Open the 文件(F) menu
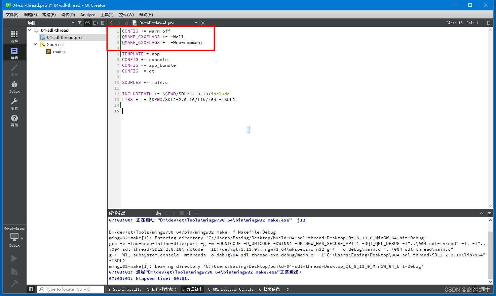496x296 pixels. click(x=12, y=15)
